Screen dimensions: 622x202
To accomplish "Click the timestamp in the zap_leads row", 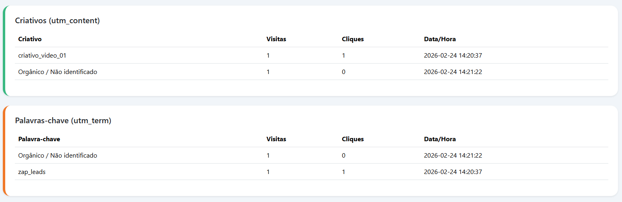I will [x=453, y=172].
